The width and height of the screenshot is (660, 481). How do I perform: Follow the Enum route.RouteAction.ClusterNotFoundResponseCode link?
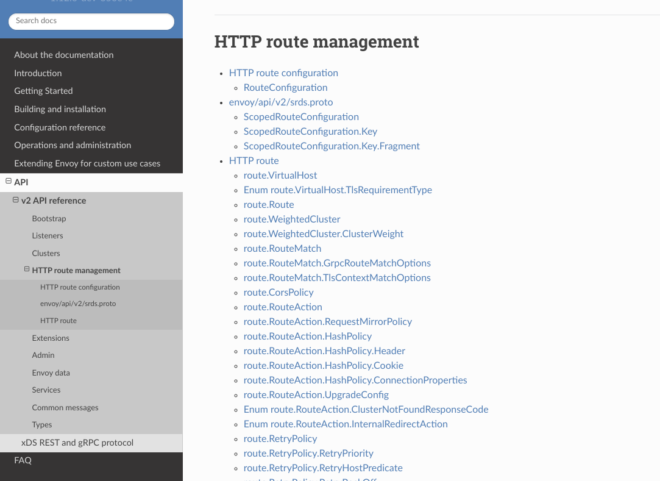point(366,409)
